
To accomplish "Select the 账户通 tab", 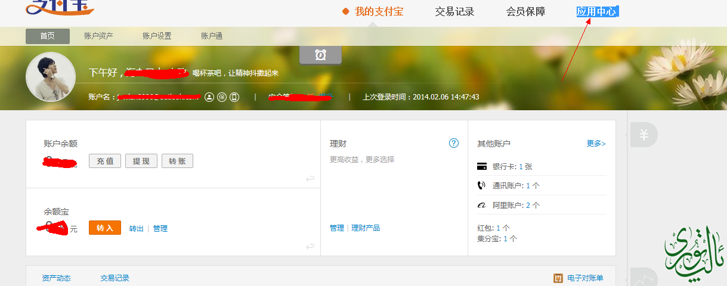I will pos(212,36).
